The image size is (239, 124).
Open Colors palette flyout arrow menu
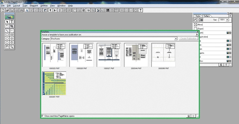(230, 16)
